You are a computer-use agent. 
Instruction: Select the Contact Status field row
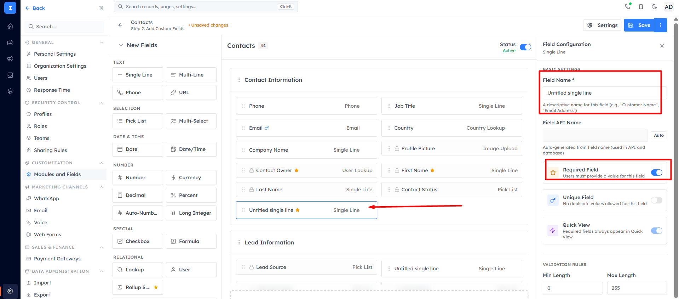451,190
